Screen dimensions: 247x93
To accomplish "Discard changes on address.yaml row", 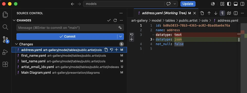I will click(111, 50).
